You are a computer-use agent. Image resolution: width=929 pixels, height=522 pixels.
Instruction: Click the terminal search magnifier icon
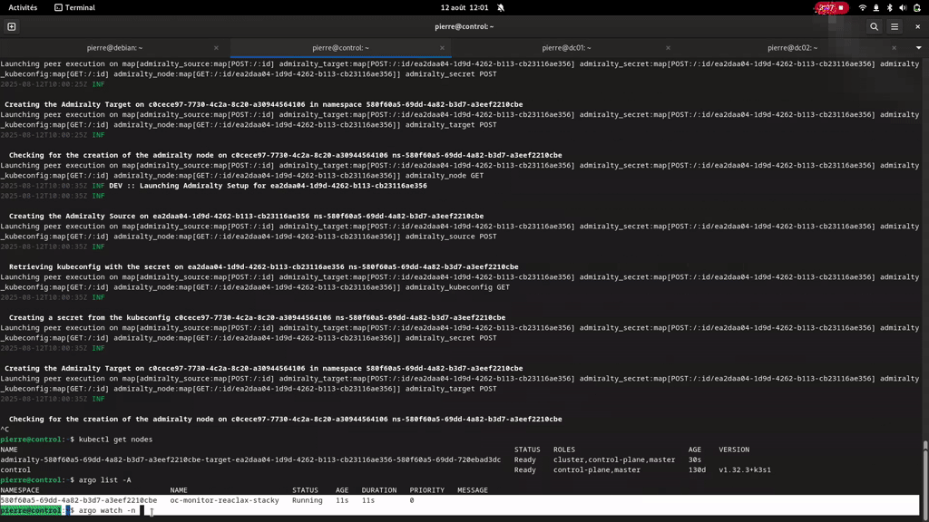(874, 26)
